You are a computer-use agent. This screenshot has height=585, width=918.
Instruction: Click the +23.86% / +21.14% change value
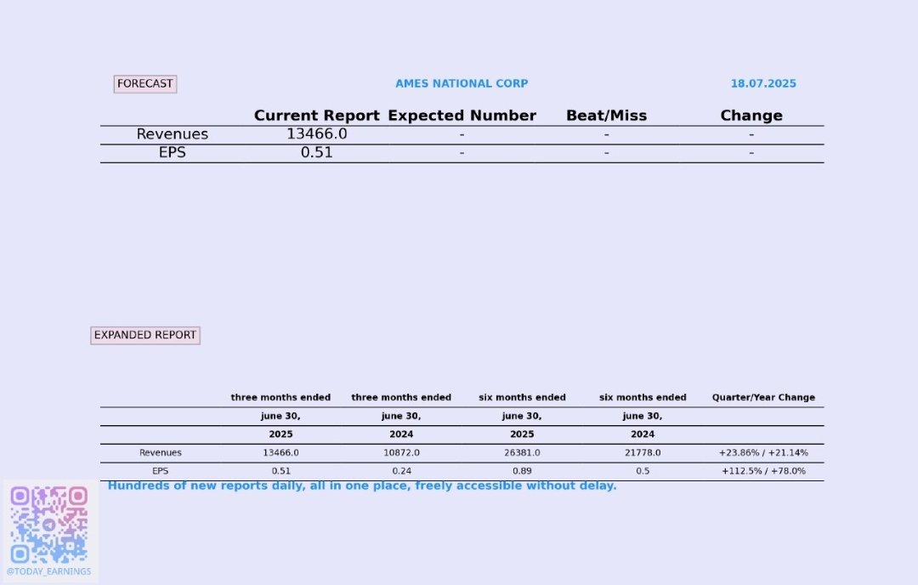pos(763,452)
